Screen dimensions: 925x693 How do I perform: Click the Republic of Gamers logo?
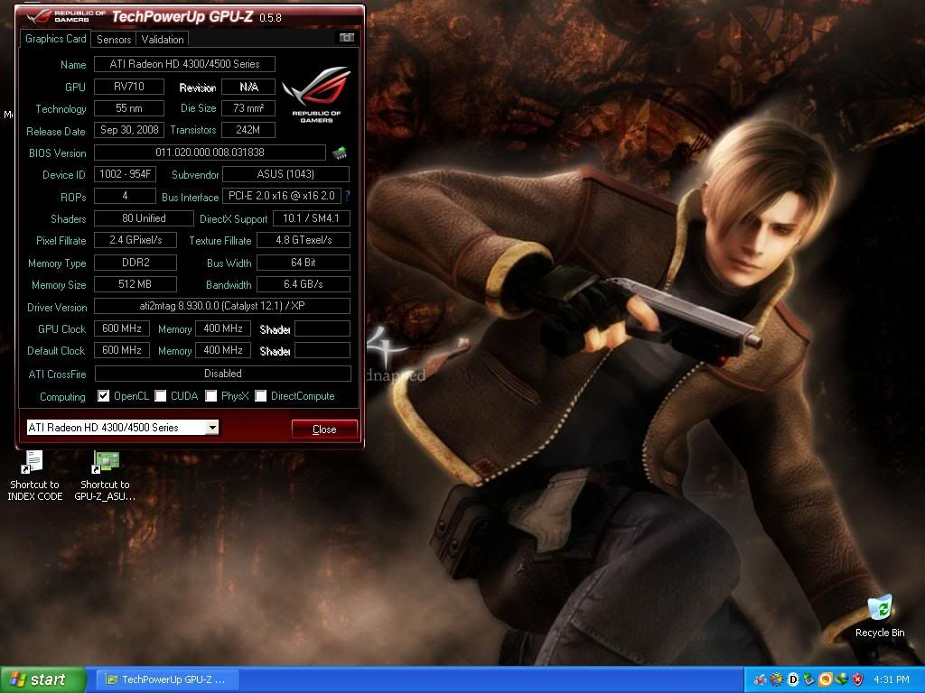pyautogui.click(x=316, y=94)
